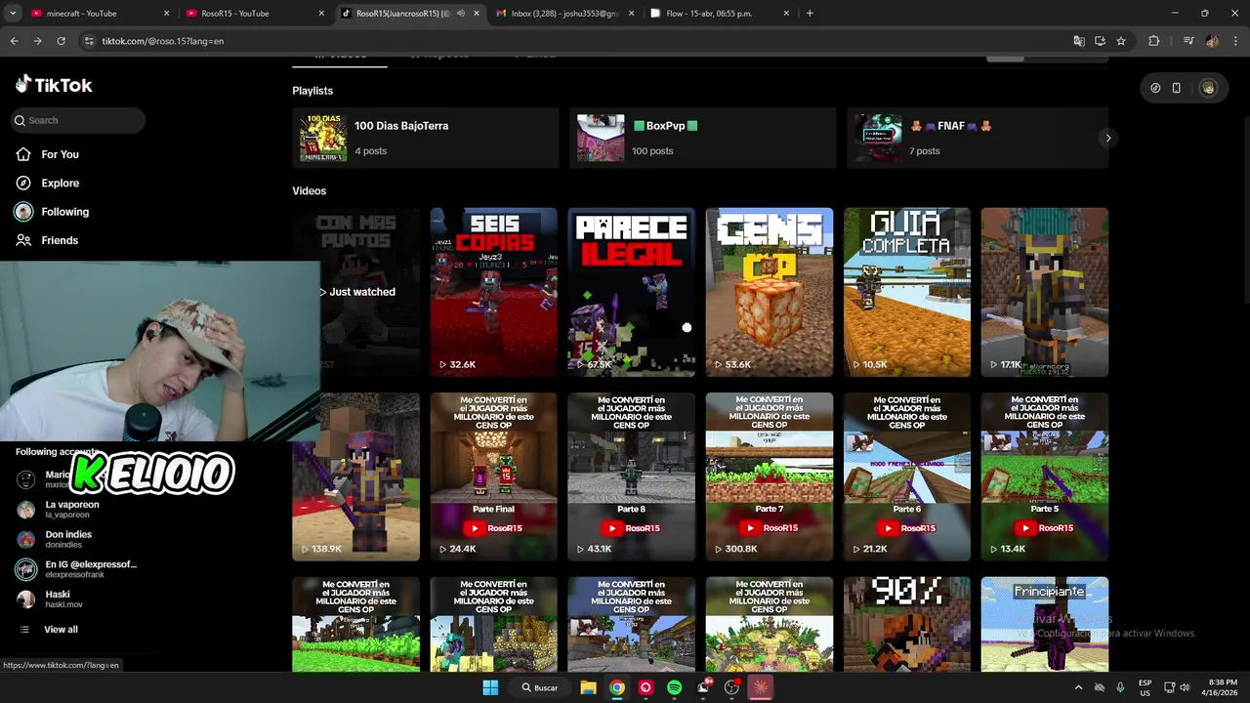The width and height of the screenshot is (1250, 703).
Task: Switch to the Gmail Inbox tab
Action: 563,14
